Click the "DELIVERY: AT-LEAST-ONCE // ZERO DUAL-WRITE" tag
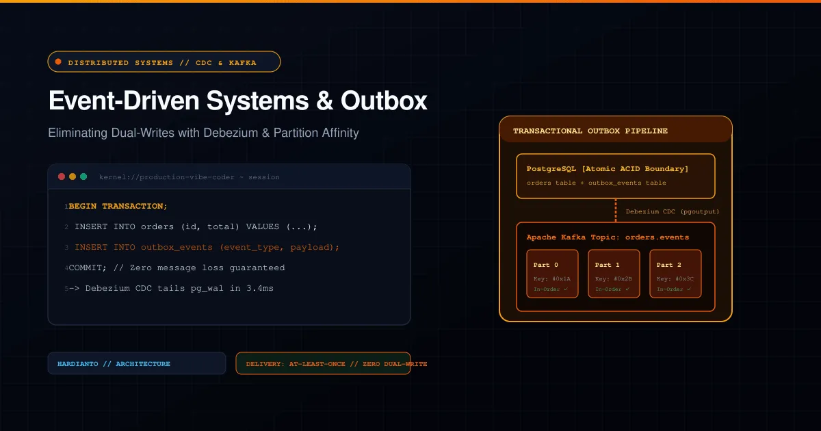This screenshot has width=821, height=431. [x=323, y=363]
